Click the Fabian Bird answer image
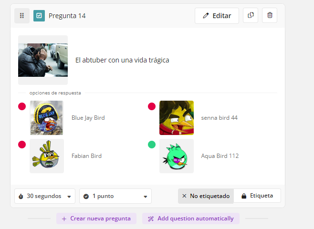The width and height of the screenshot is (314, 229). (47, 156)
